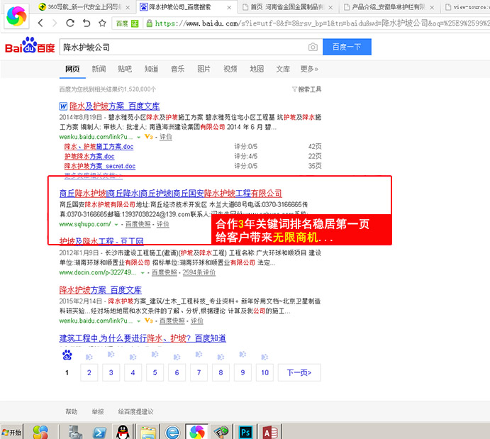Close the 降水护坡公司_百度搜索 tab
Screen dimensions: 490x439
[x=229, y=7]
